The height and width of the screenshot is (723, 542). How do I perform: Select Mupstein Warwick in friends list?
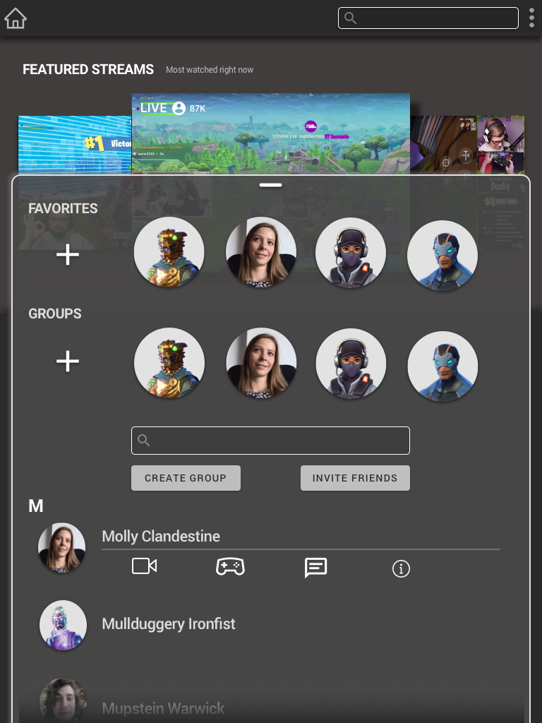[x=163, y=708]
